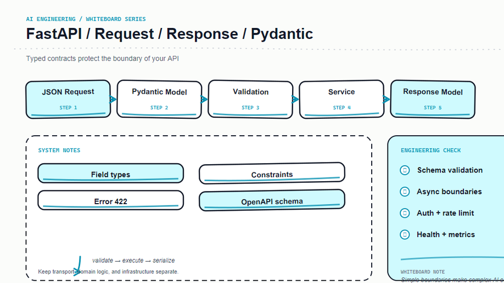This screenshot has height=283, width=504.
Task: Open the OpenAPI schema note pill
Action: coord(272,200)
